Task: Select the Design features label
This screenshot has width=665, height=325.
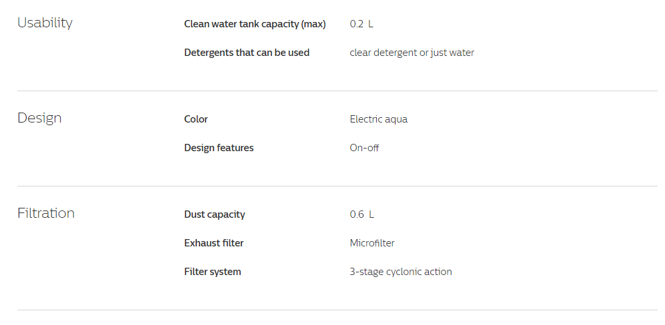Action: [219, 148]
